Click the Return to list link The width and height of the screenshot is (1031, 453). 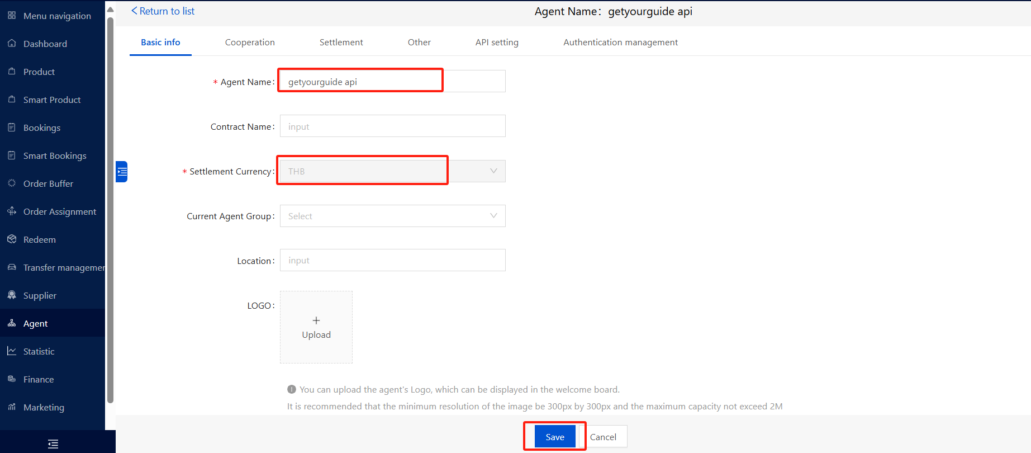[163, 11]
